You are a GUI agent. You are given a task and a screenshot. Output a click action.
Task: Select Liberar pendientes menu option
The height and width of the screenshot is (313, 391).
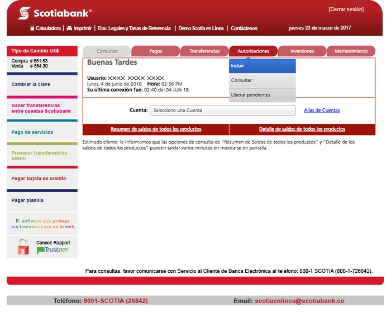click(x=262, y=95)
